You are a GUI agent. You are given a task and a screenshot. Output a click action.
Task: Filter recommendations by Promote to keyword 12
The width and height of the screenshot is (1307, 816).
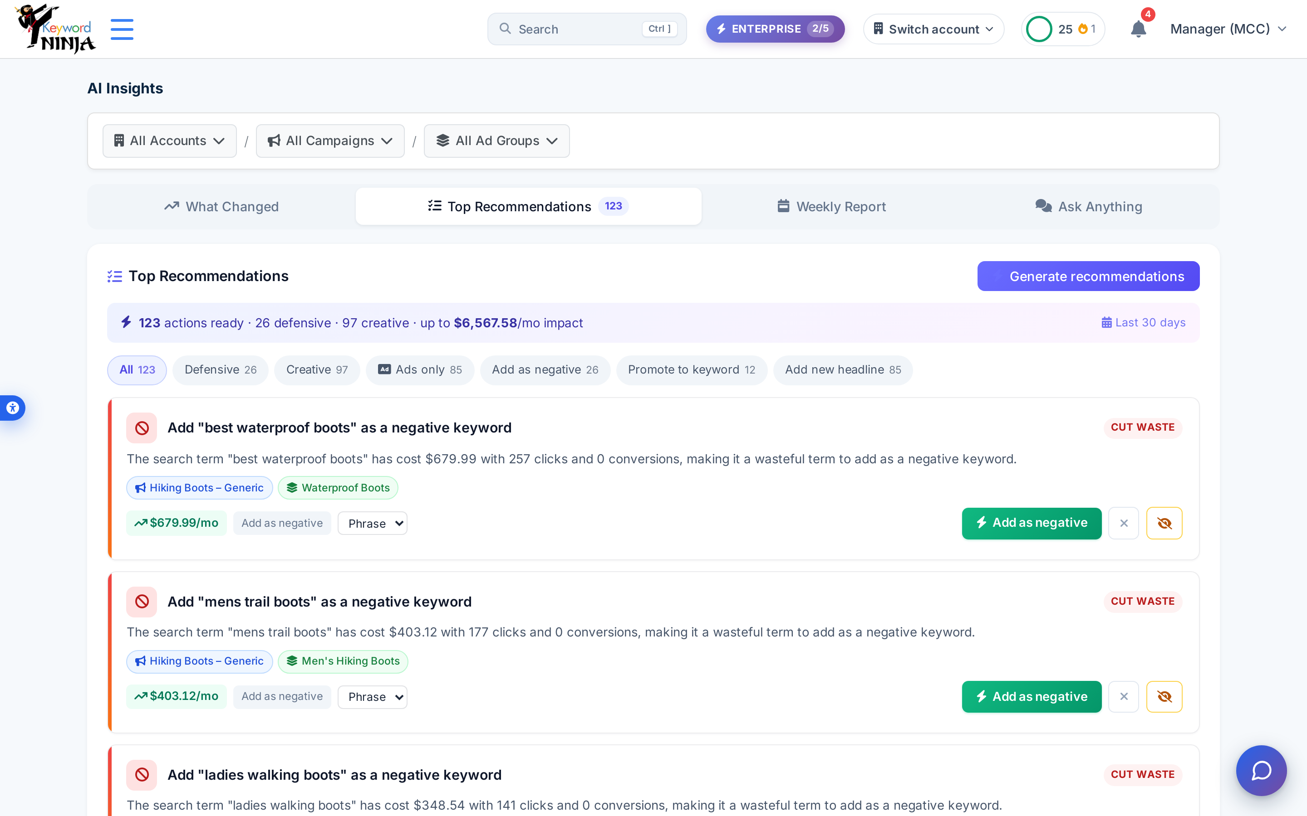691,369
